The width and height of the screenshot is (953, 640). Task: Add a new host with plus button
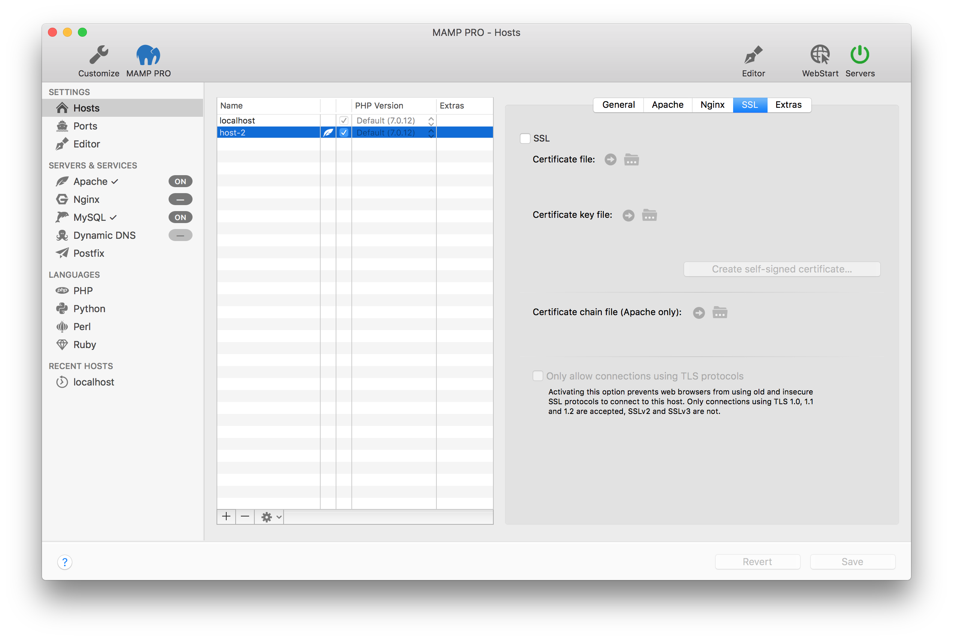click(226, 517)
